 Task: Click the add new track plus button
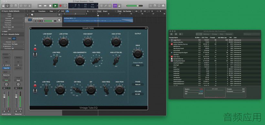(x=27, y=15)
